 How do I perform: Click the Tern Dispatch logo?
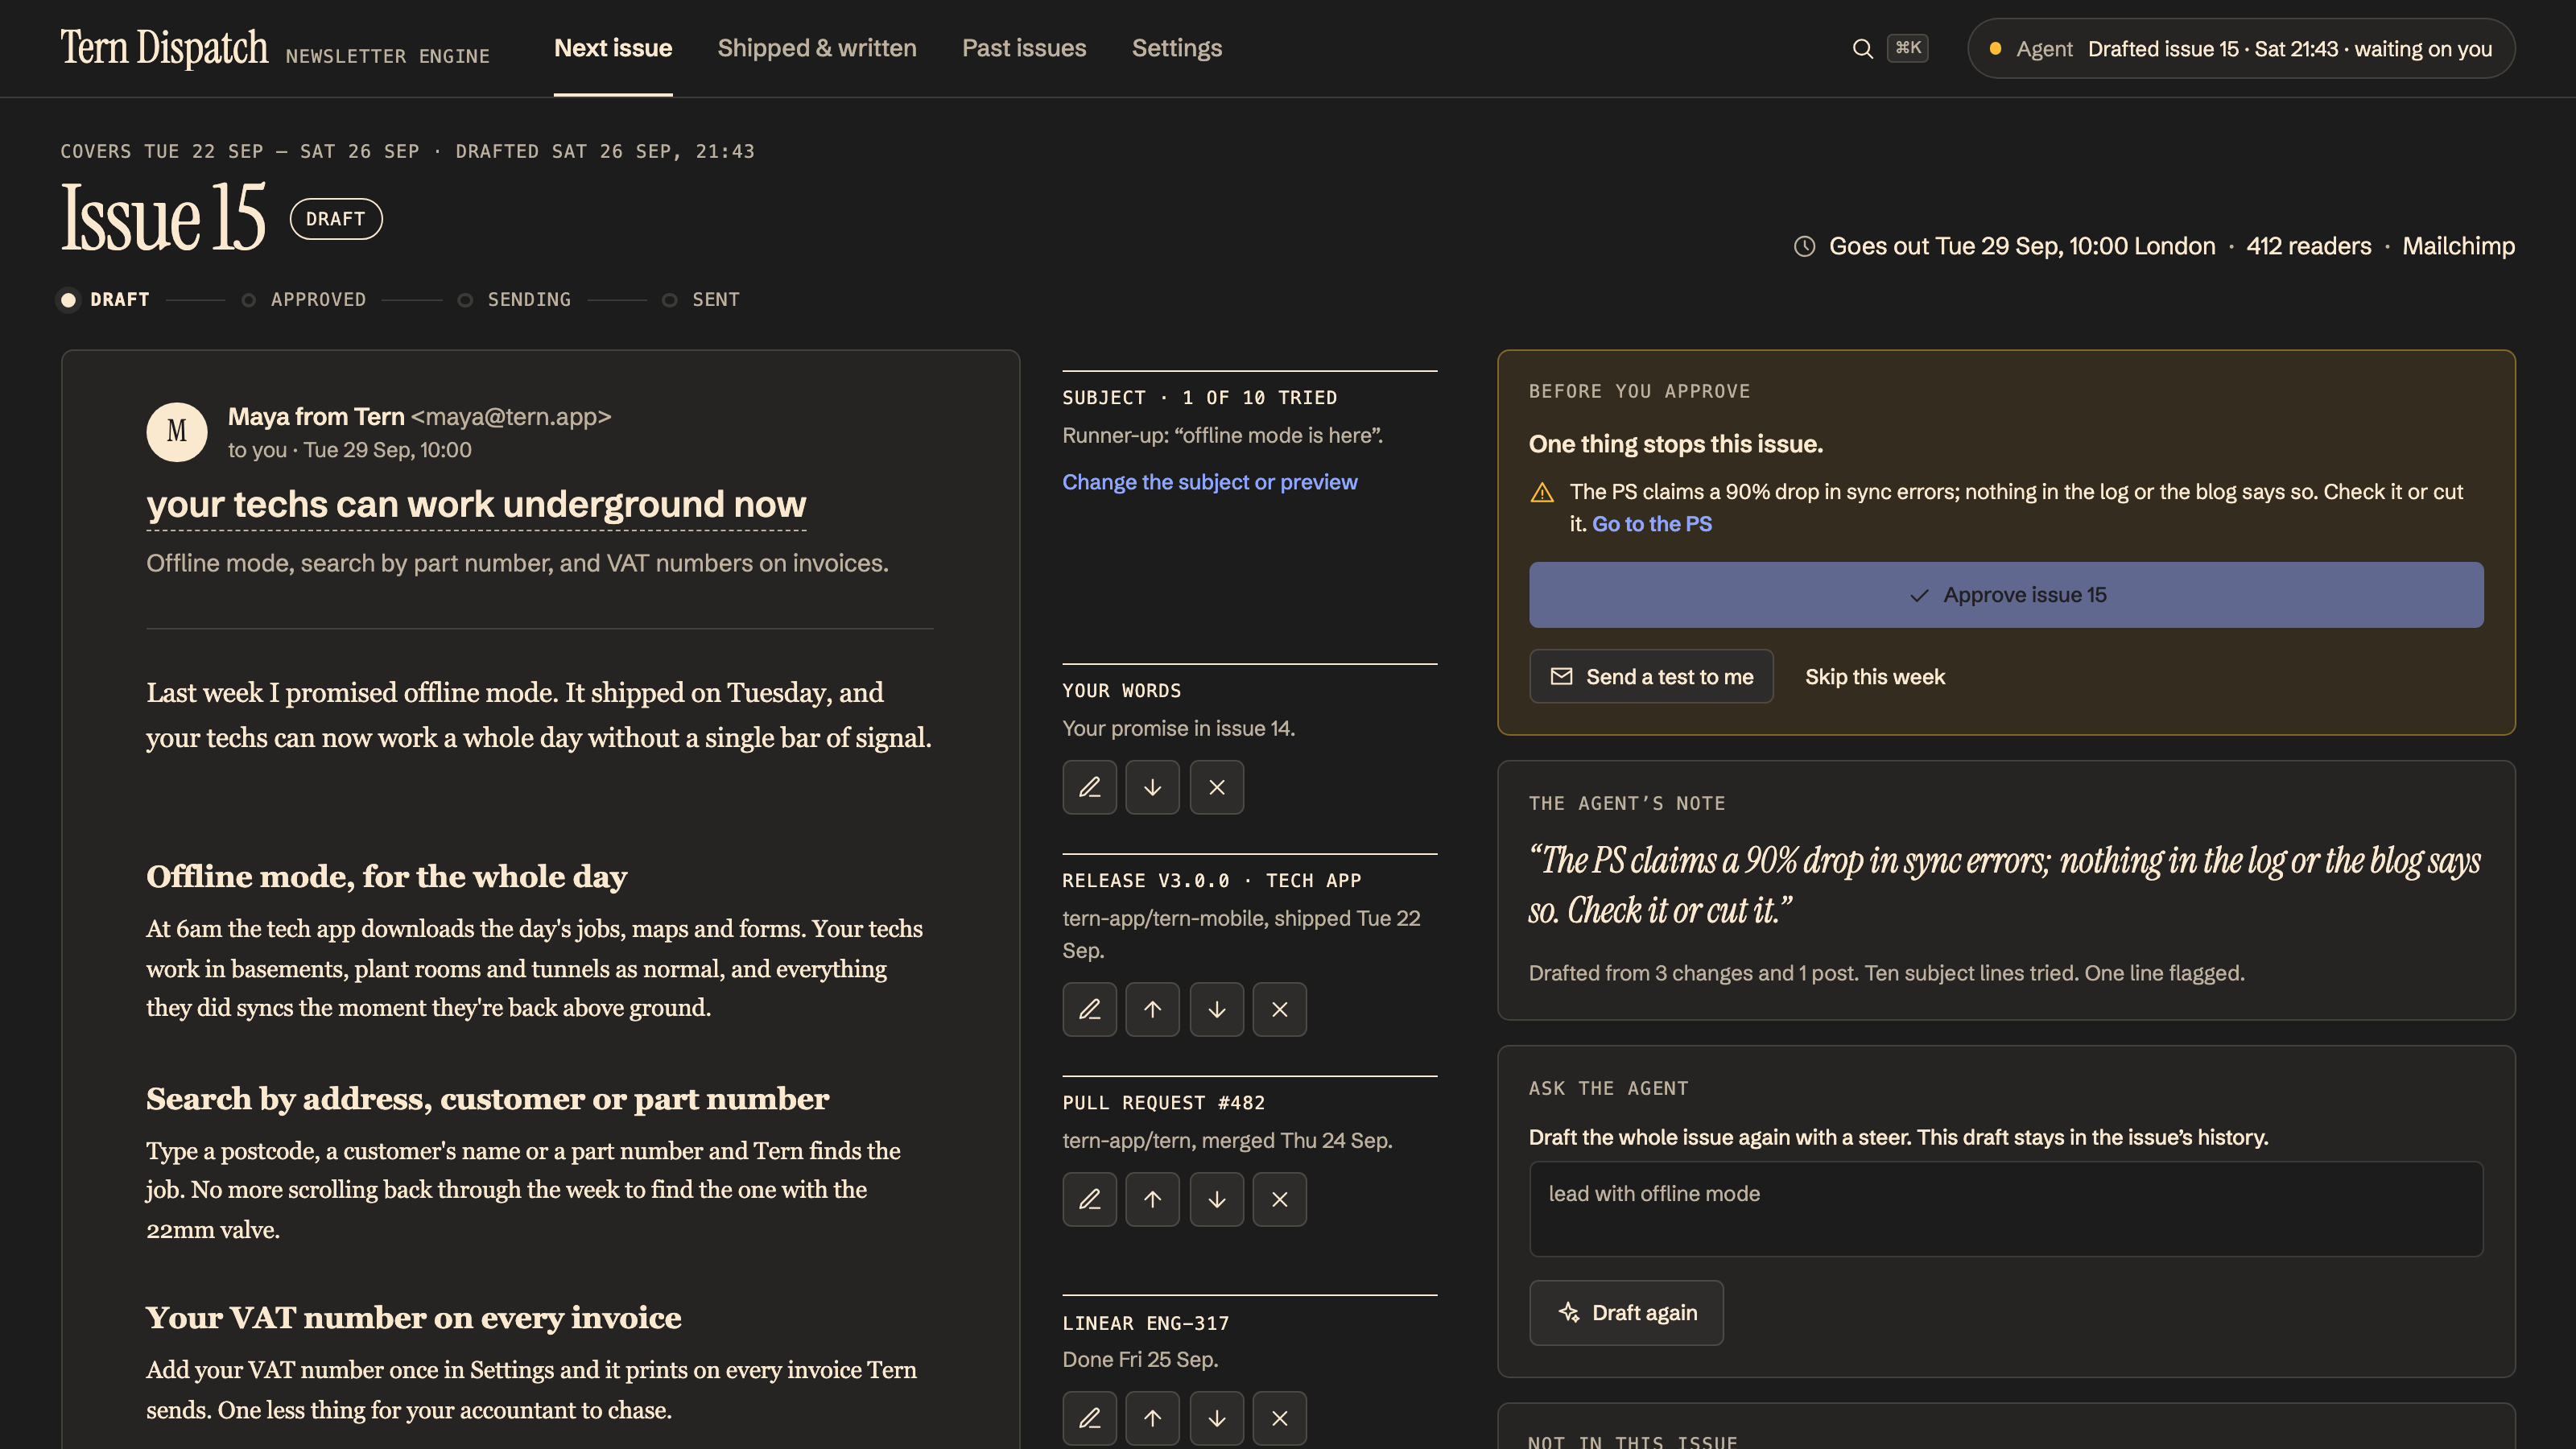tap(164, 48)
